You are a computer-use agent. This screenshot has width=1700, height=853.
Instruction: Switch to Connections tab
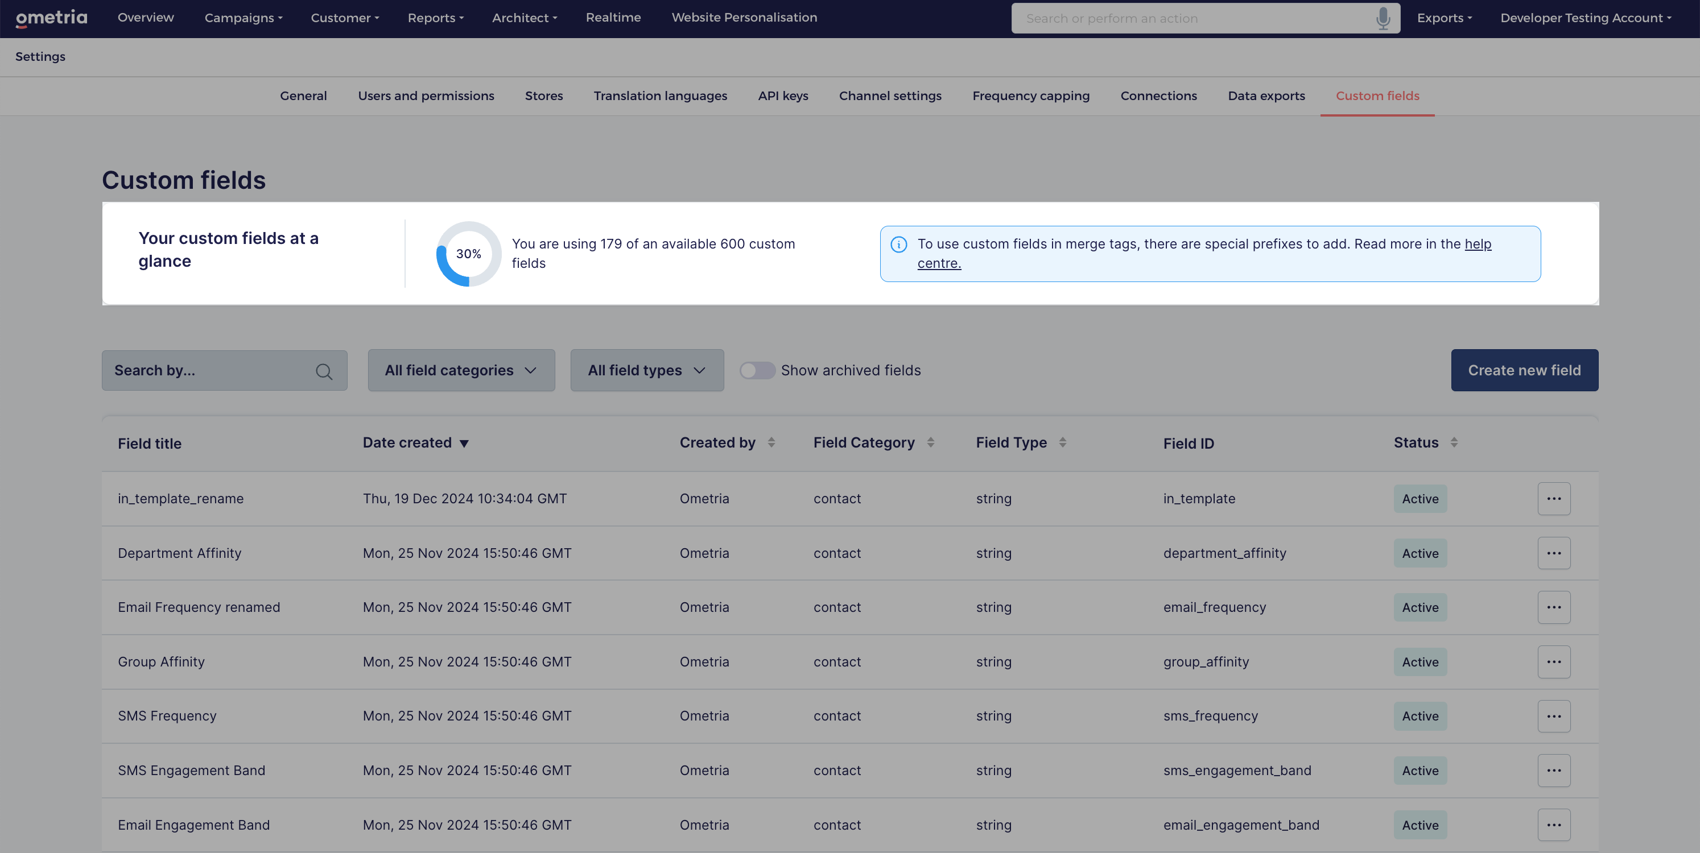coord(1158,96)
